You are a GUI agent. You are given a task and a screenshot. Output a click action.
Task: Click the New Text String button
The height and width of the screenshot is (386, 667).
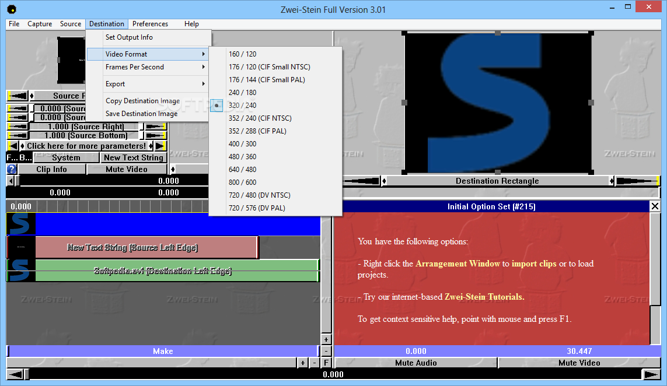134,157
